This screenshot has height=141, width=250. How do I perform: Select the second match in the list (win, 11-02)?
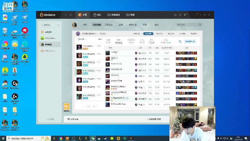[x=89, y=55]
